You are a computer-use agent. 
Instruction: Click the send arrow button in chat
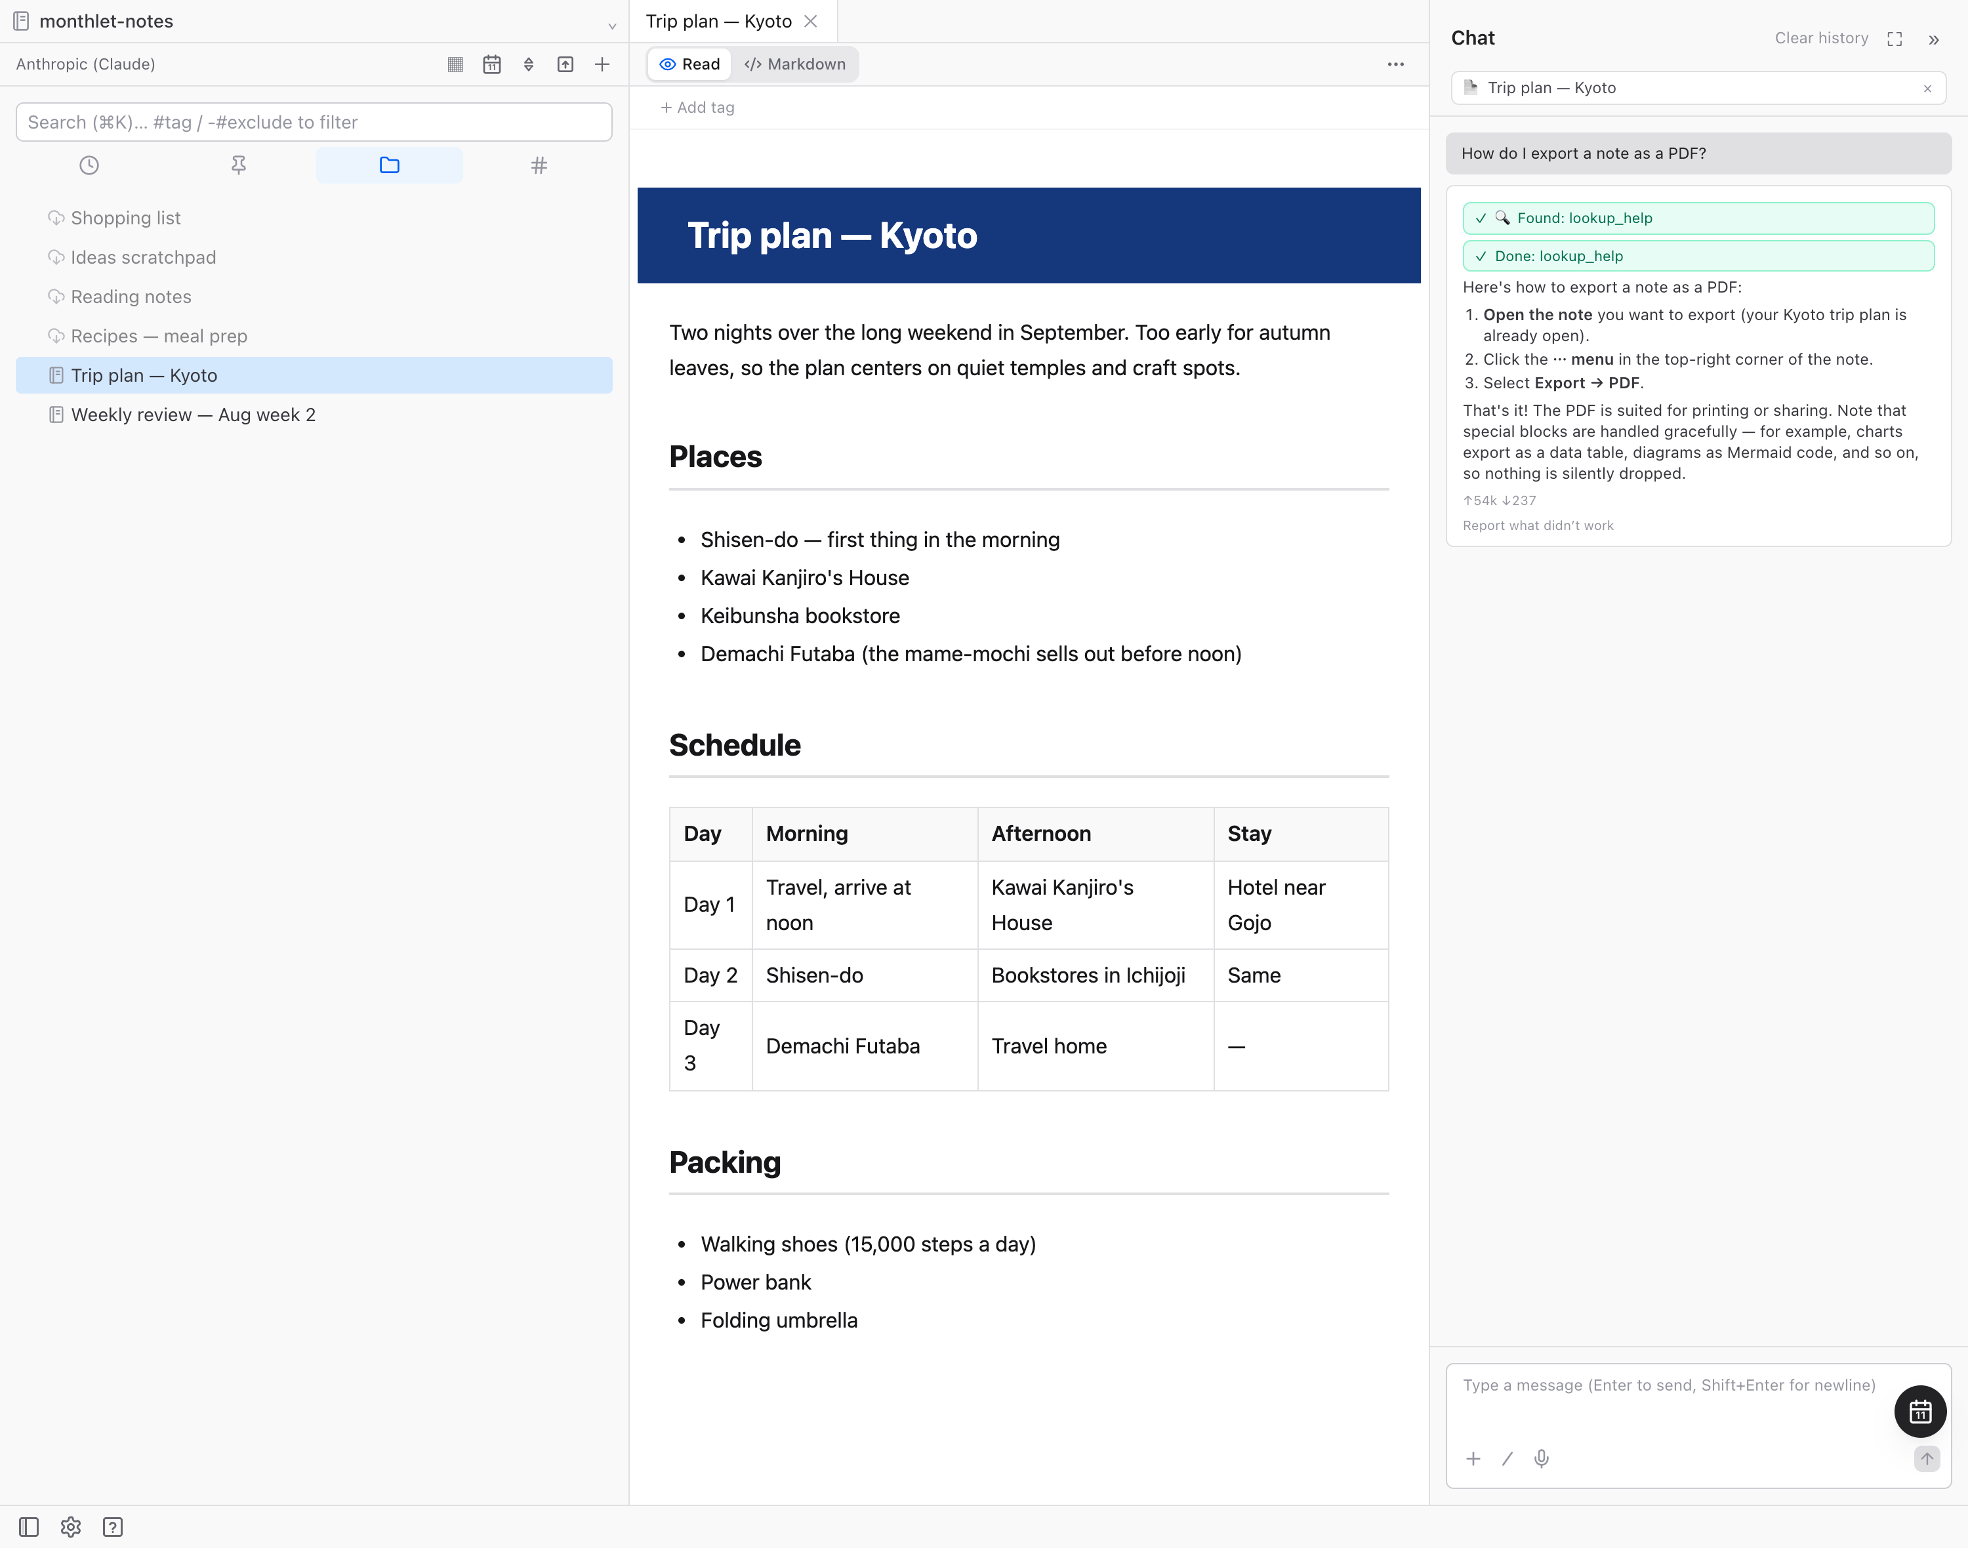[x=1926, y=1458]
